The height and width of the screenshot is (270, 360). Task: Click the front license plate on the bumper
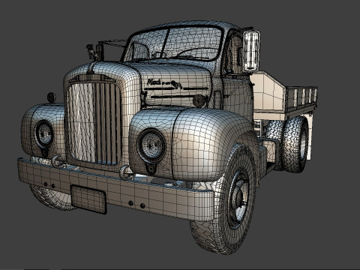pos(88,199)
